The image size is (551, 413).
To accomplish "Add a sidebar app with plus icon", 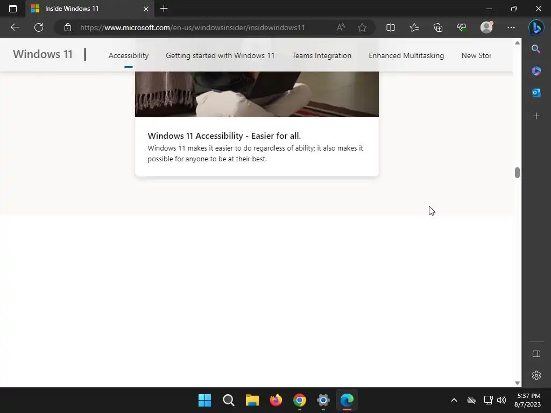I will (x=536, y=116).
